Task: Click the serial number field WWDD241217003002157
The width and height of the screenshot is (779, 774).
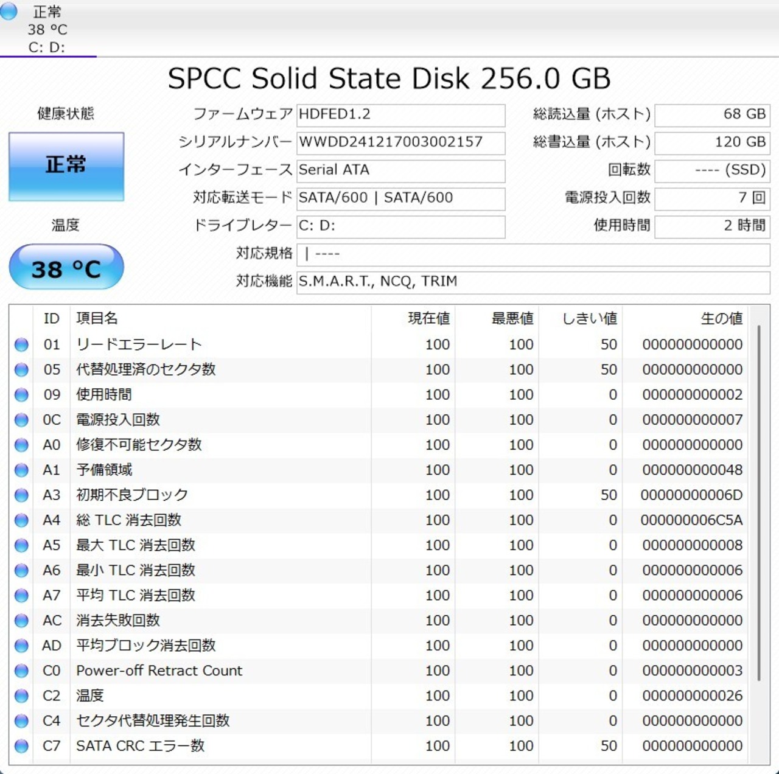Action: point(400,143)
